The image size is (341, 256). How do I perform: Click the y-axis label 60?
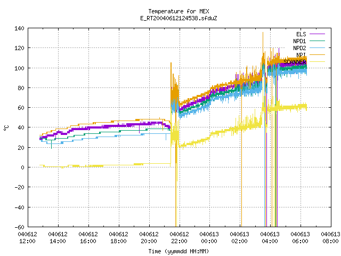point(21,108)
